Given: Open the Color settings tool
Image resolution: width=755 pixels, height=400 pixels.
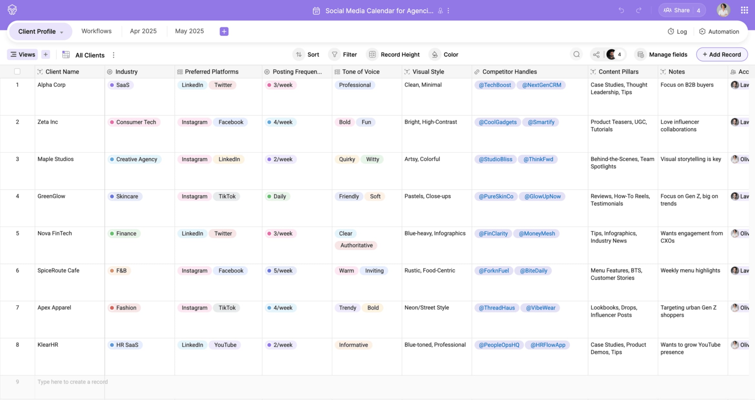Looking at the screenshot, I should point(445,55).
